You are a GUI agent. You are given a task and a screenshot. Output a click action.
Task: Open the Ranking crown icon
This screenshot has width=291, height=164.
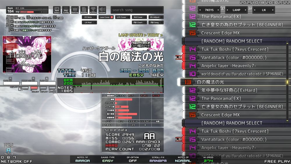75,10
